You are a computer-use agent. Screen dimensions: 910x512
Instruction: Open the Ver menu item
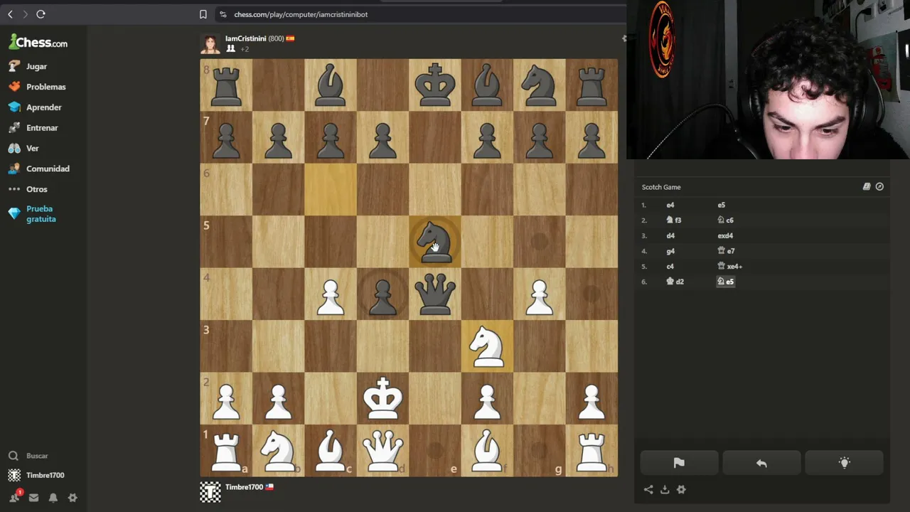(x=32, y=148)
